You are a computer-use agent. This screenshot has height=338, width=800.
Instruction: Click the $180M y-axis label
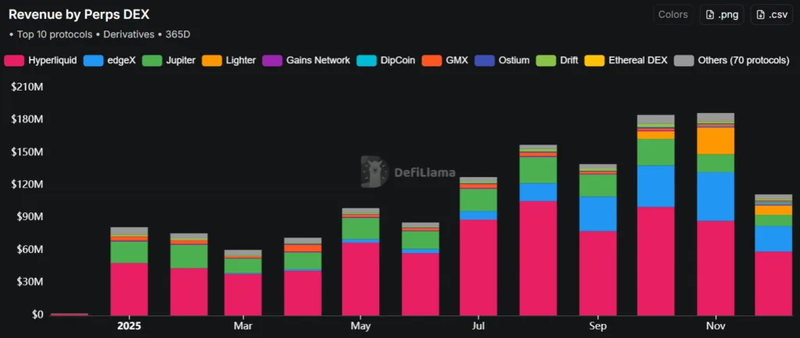click(x=27, y=119)
